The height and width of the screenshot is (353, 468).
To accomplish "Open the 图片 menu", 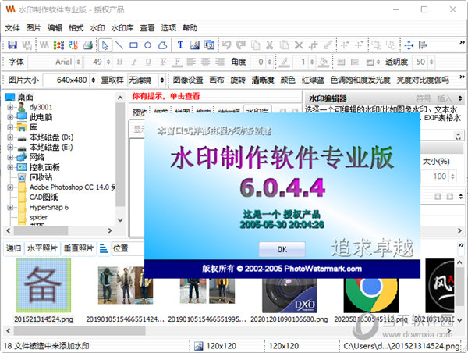I will point(34,28).
